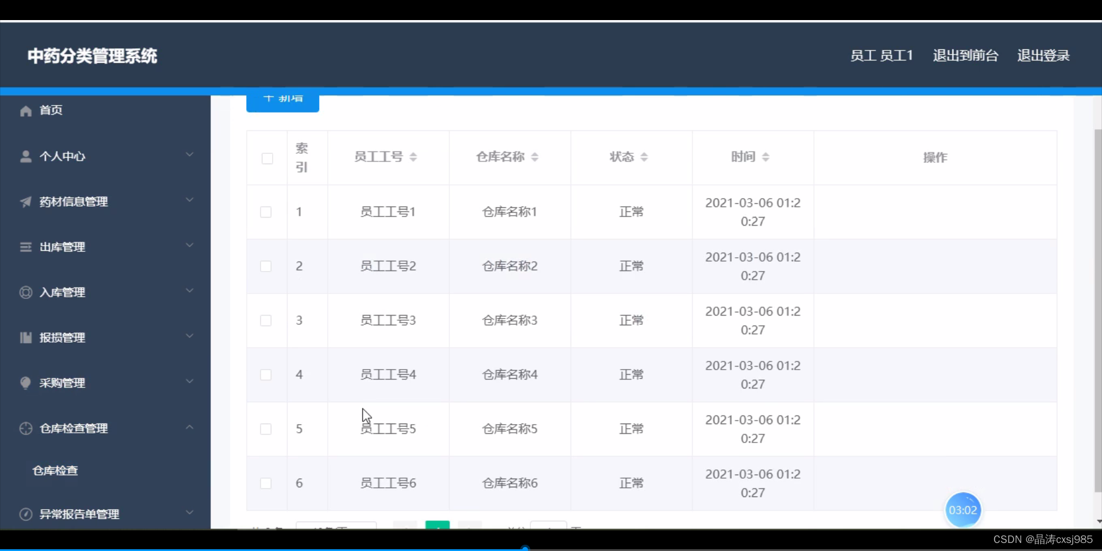1102x551 pixels.
Task: Click the lamp icon next to 采购管理
Action: coord(25,383)
